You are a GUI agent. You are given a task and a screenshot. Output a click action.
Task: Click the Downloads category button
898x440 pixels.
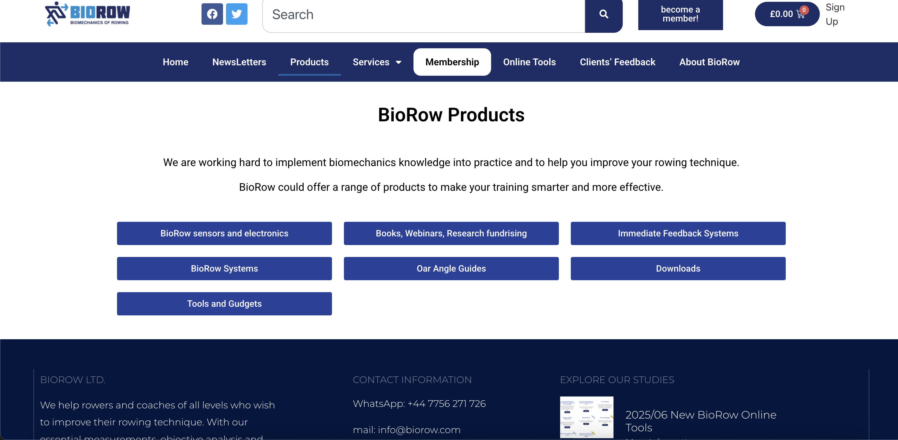(678, 268)
